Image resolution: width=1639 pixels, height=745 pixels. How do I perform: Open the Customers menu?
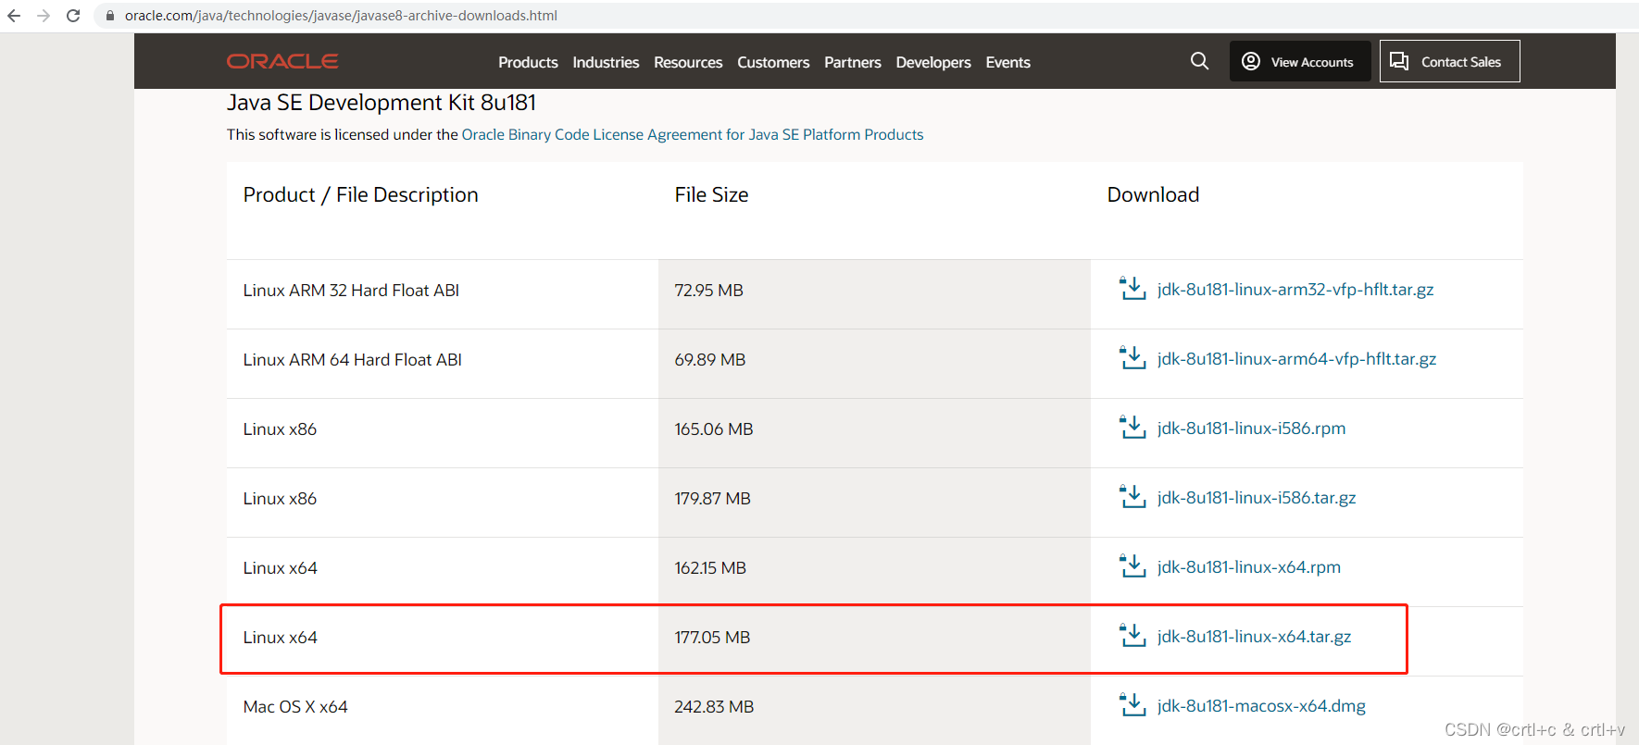(773, 62)
